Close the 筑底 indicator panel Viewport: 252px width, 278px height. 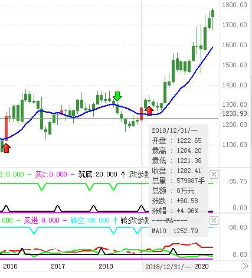click(214, 175)
